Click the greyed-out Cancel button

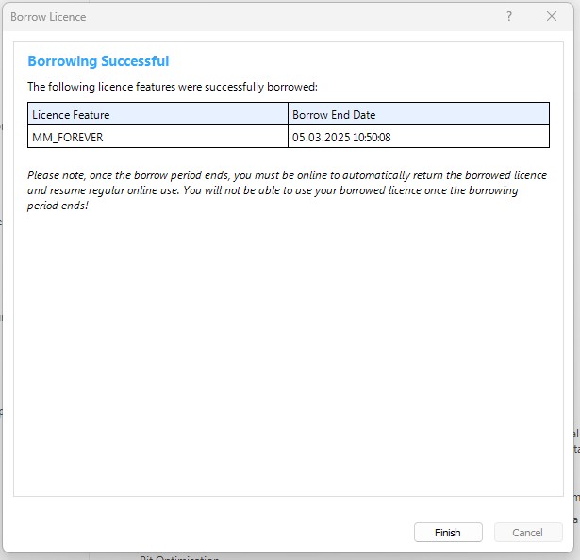pos(527,533)
